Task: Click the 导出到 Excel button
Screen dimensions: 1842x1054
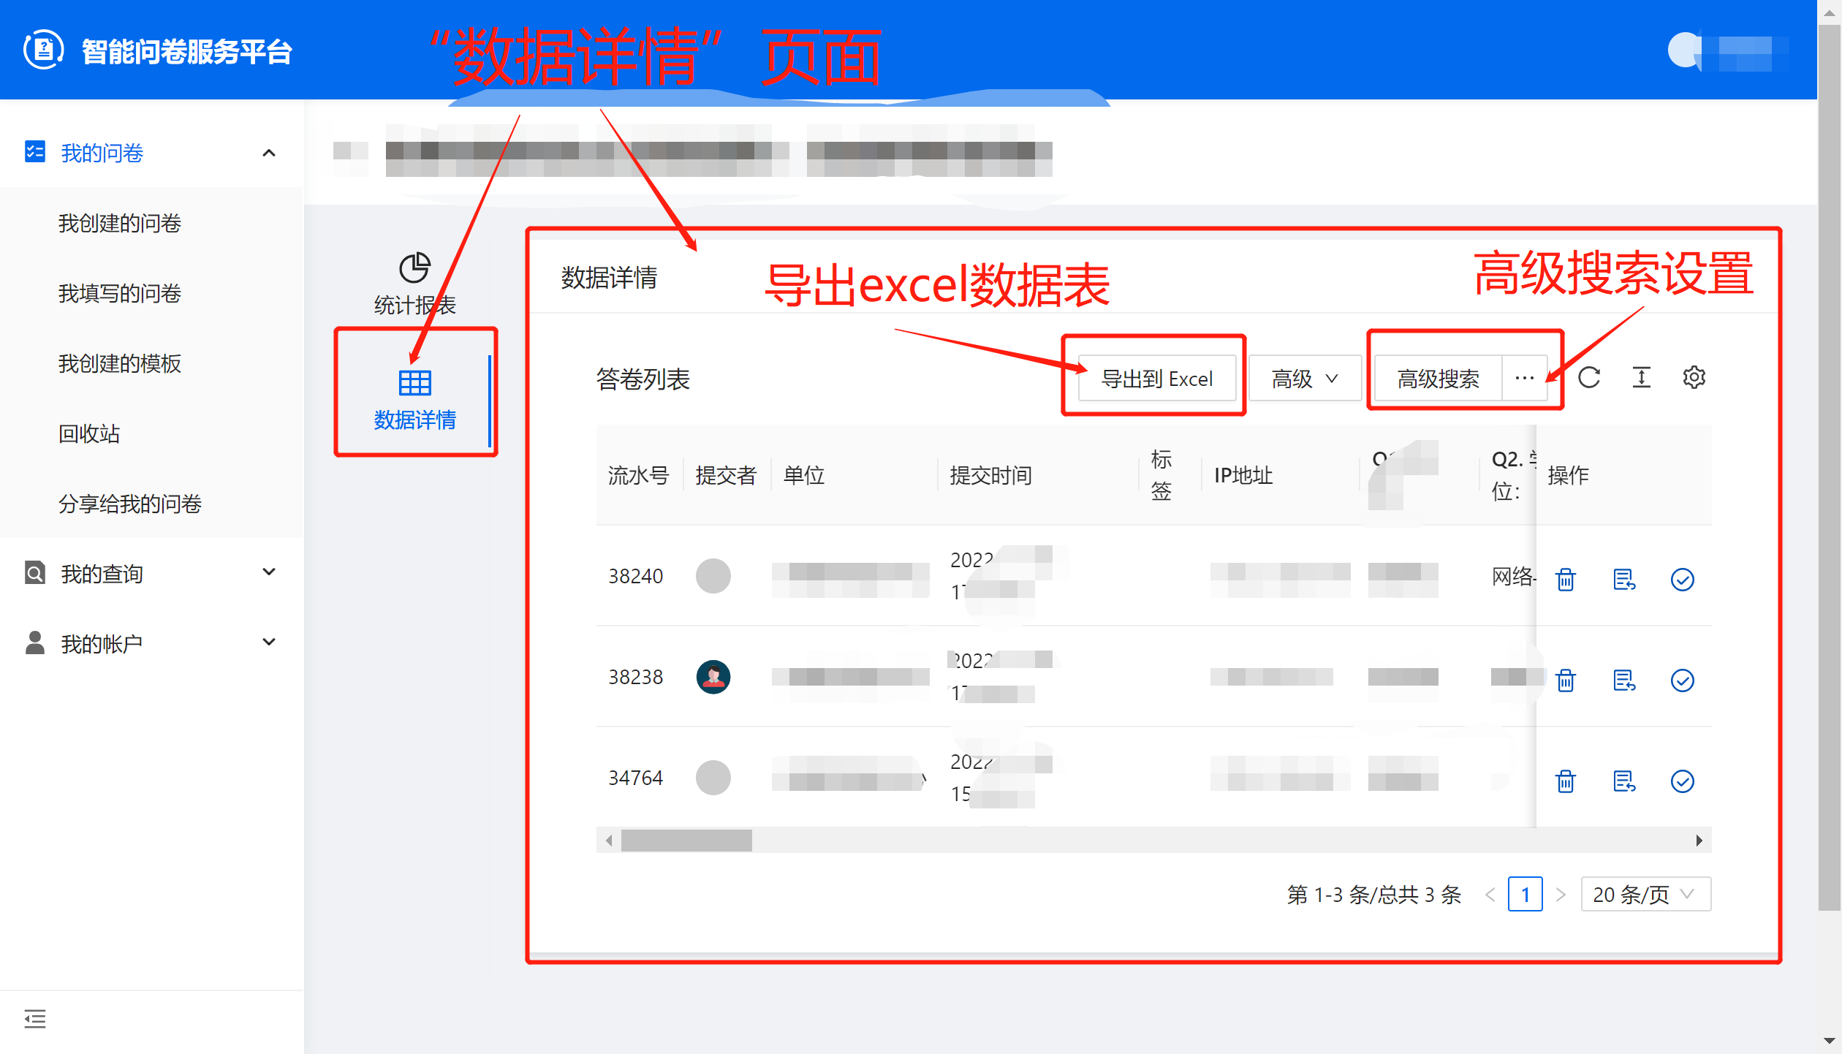Action: (1156, 379)
